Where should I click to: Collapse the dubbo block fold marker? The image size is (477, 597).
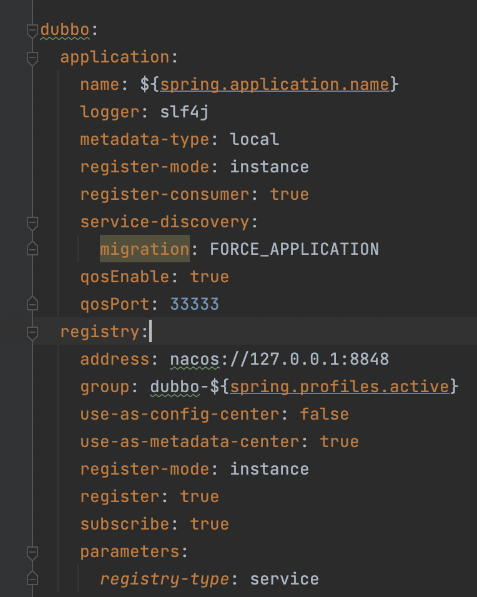point(32,31)
